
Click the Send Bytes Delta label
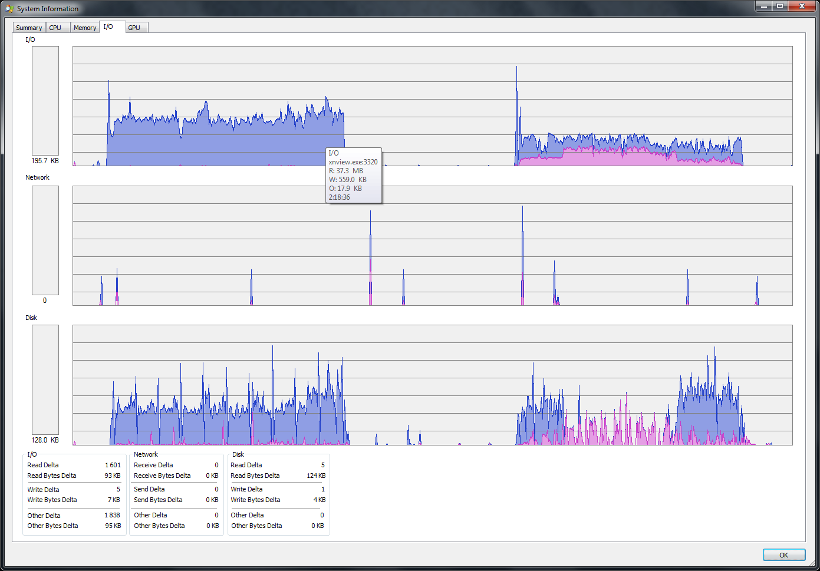(x=158, y=500)
